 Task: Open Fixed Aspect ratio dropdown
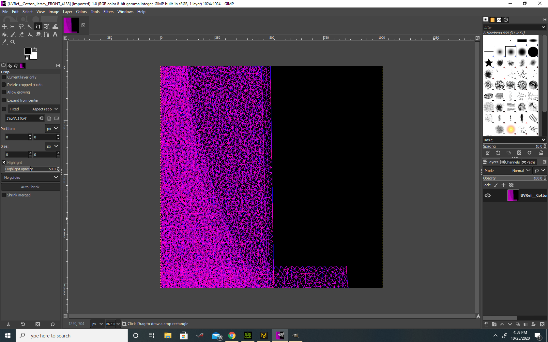(34, 109)
